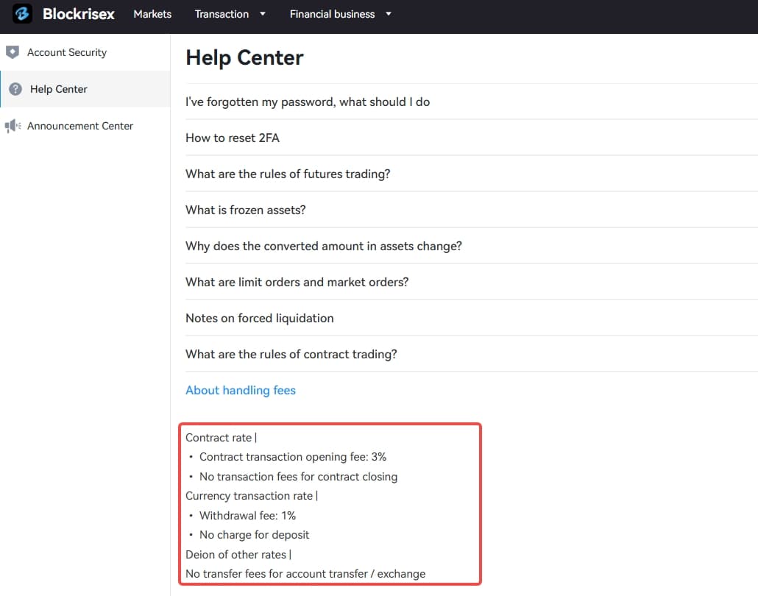
Task: Open What is frozen assets topic
Action: (246, 210)
